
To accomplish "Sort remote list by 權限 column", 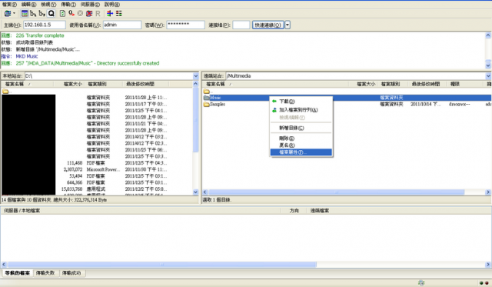I will 464,84.
